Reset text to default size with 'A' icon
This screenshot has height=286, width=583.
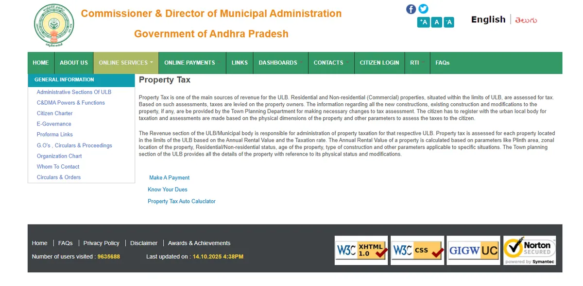pos(436,22)
